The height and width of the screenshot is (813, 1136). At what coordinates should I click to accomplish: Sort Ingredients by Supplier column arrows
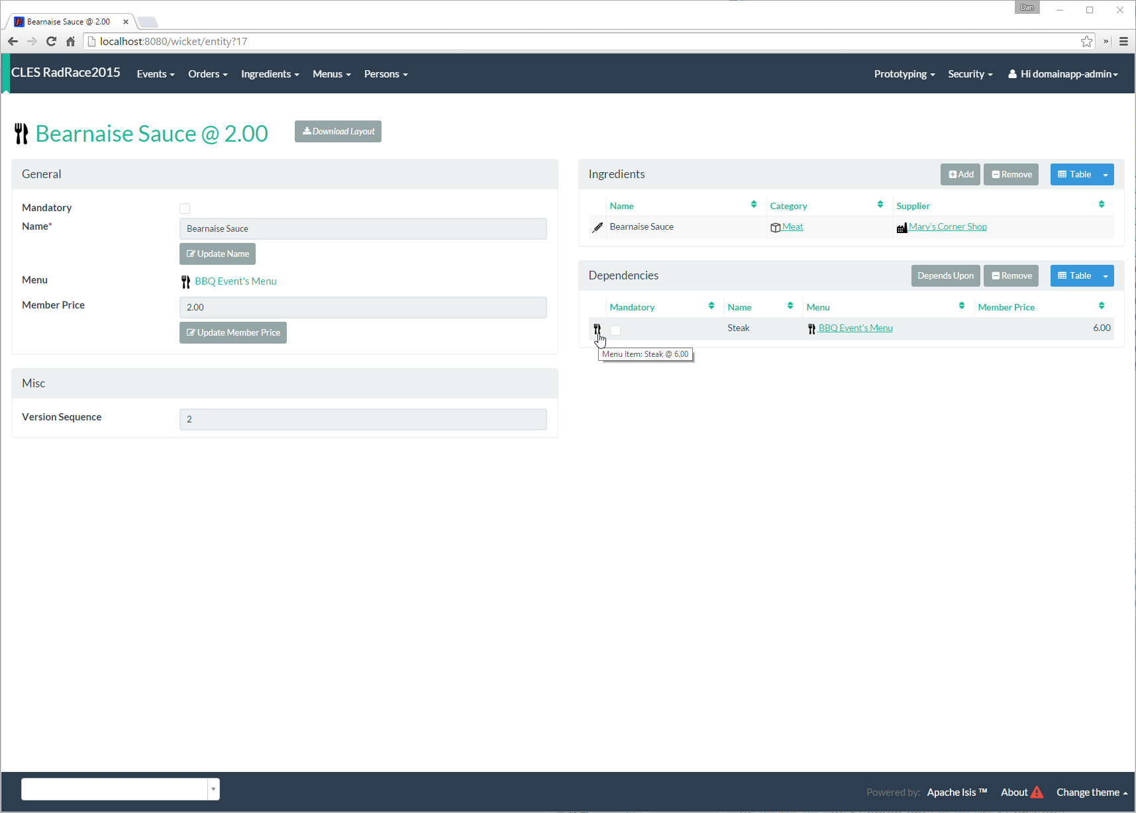(1102, 205)
